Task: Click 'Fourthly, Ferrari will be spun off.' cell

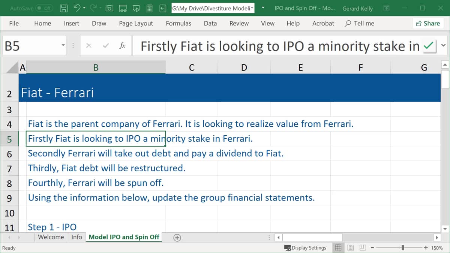Action: click(x=96, y=183)
